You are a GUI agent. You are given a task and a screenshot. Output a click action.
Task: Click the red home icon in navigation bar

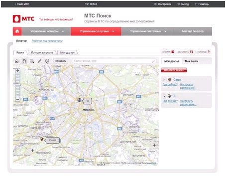17,31
